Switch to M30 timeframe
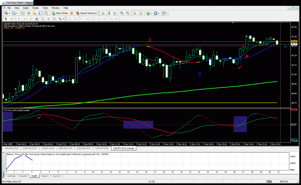Image resolution: width=301 pixels, height=185 pixels. (88, 19)
